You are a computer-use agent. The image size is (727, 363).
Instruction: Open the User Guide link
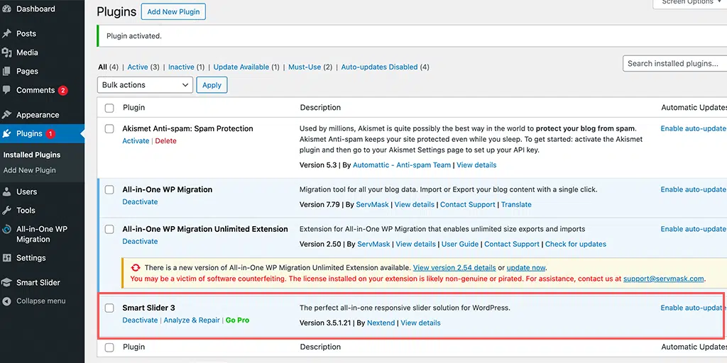click(x=460, y=244)
